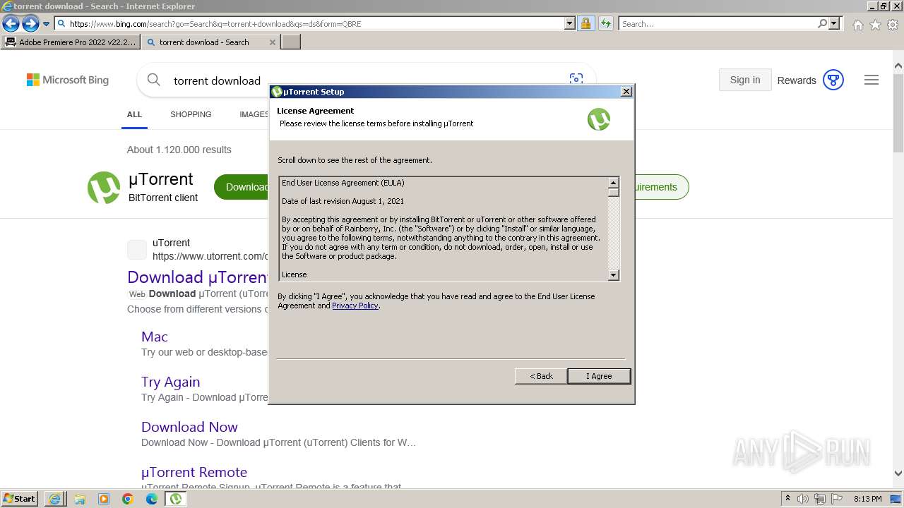The image size is (904, 508).
Task: Click the page scrollbar up arrow
Action: tap(898, 66)
